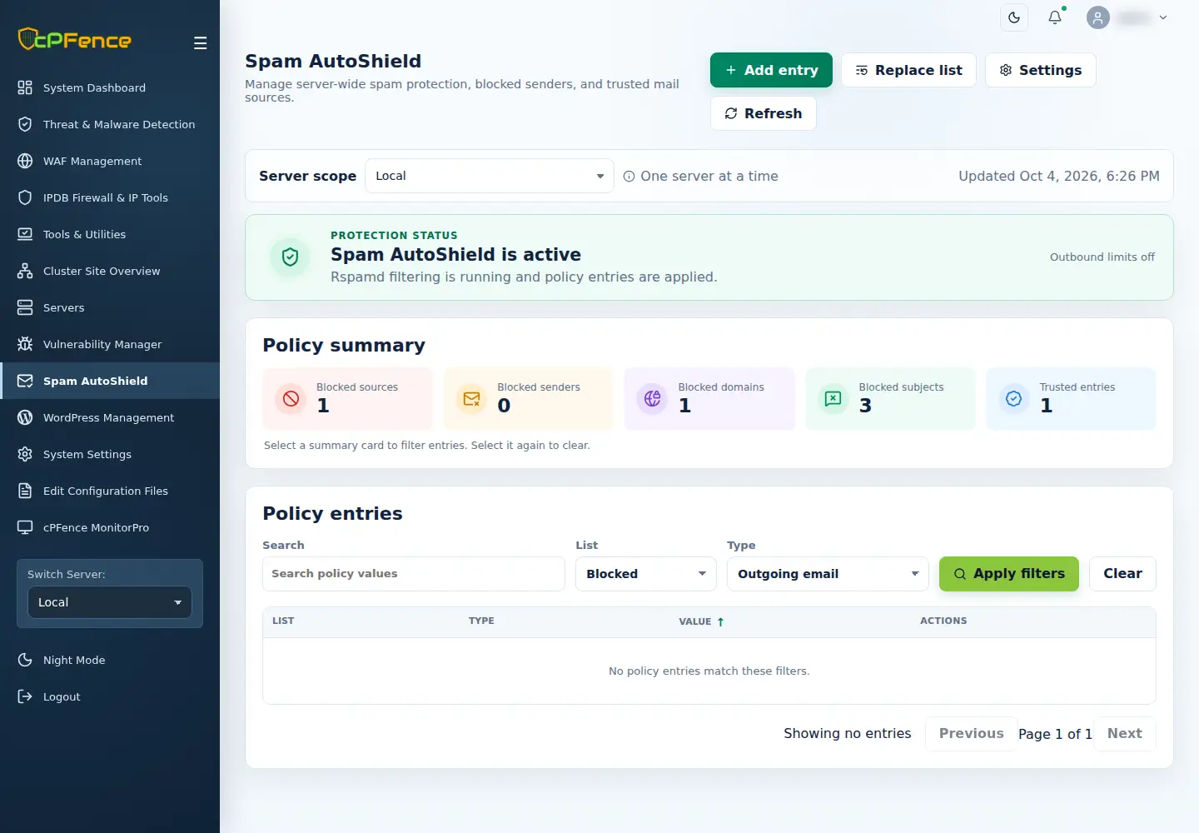
Task: Click TYPE column header
Action: coord(481,621)
